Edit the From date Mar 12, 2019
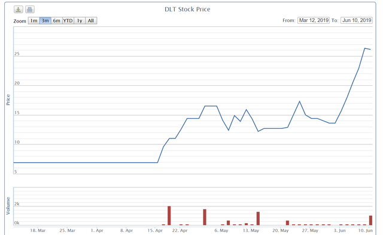 [x=314, y=20]
